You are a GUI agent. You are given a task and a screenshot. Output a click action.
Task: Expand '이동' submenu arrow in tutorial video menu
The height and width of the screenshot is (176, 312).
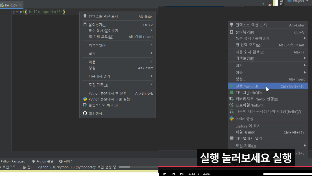[305, 72]
